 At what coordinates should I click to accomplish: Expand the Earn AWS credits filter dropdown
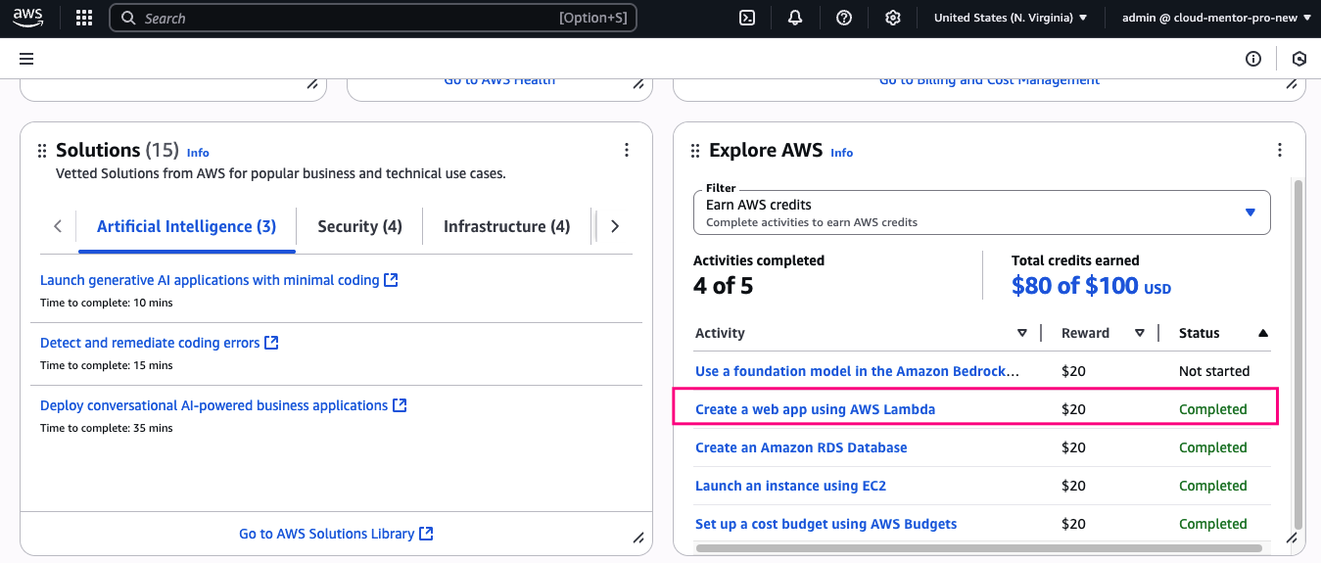pos(981,212)
